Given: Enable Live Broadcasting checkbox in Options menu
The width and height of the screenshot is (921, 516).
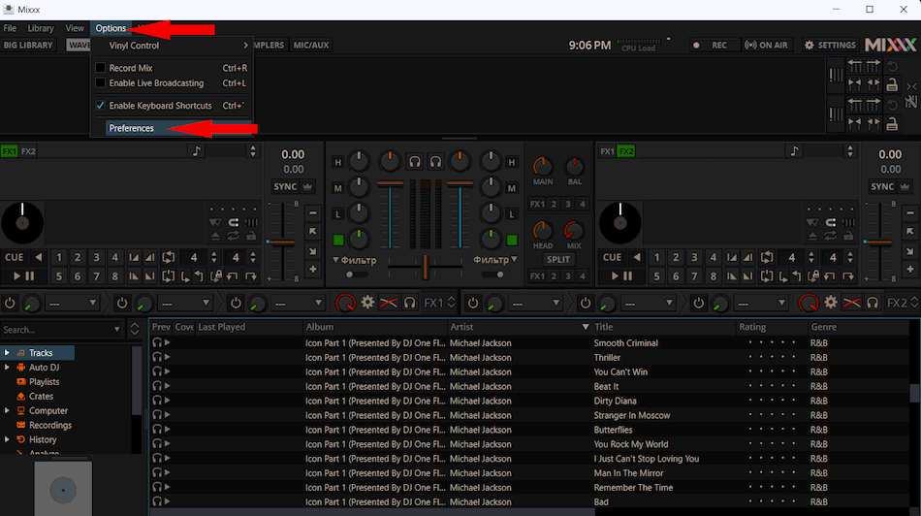Looking at the screenshot, I should click(100, 83).
